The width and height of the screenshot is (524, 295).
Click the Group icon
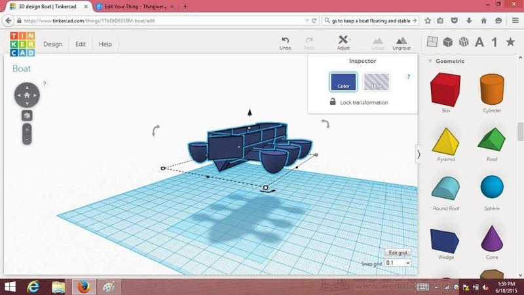(378, 43)
